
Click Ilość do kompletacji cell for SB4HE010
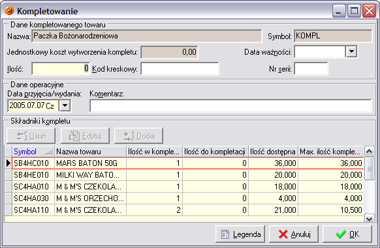pos(215,174)
